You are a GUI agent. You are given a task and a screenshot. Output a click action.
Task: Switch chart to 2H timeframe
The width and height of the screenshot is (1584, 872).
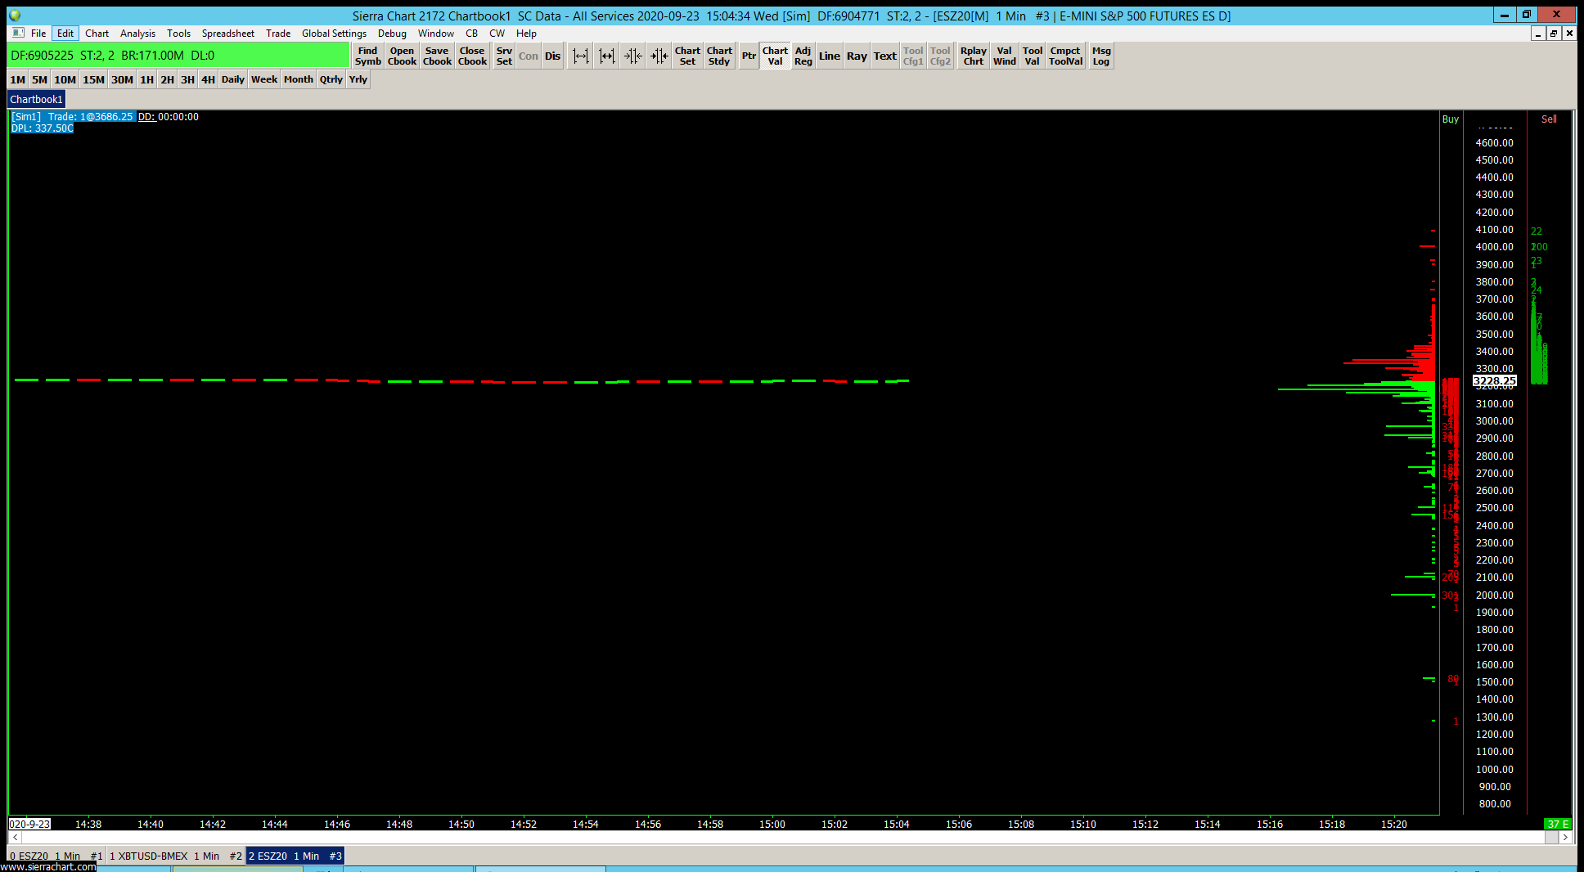tap(167, 79)
